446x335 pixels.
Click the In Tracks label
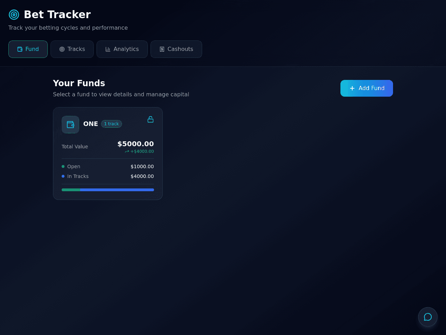(x=75, y=176)
